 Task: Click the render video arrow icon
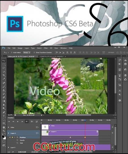click(13, 152)
